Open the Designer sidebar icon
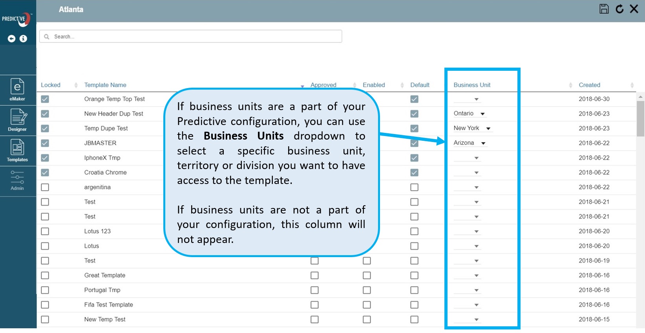 [x=18, y=120]
